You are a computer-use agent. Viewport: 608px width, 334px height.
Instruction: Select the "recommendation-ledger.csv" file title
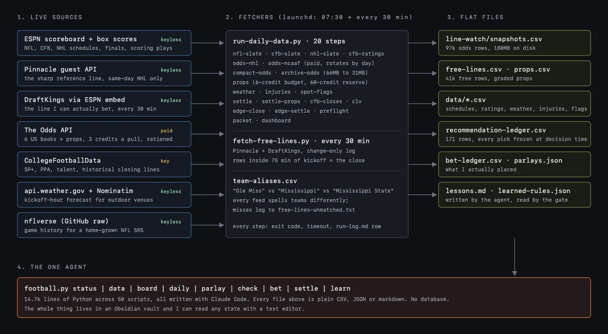pos(496,130)
